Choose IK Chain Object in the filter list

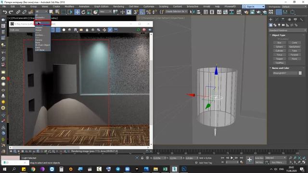(42, 45)
